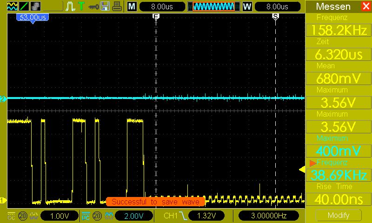Click the window timebase W 8.00us field
Image resolution: width=372 pixels, height=223 pixels.
[277, 7]
